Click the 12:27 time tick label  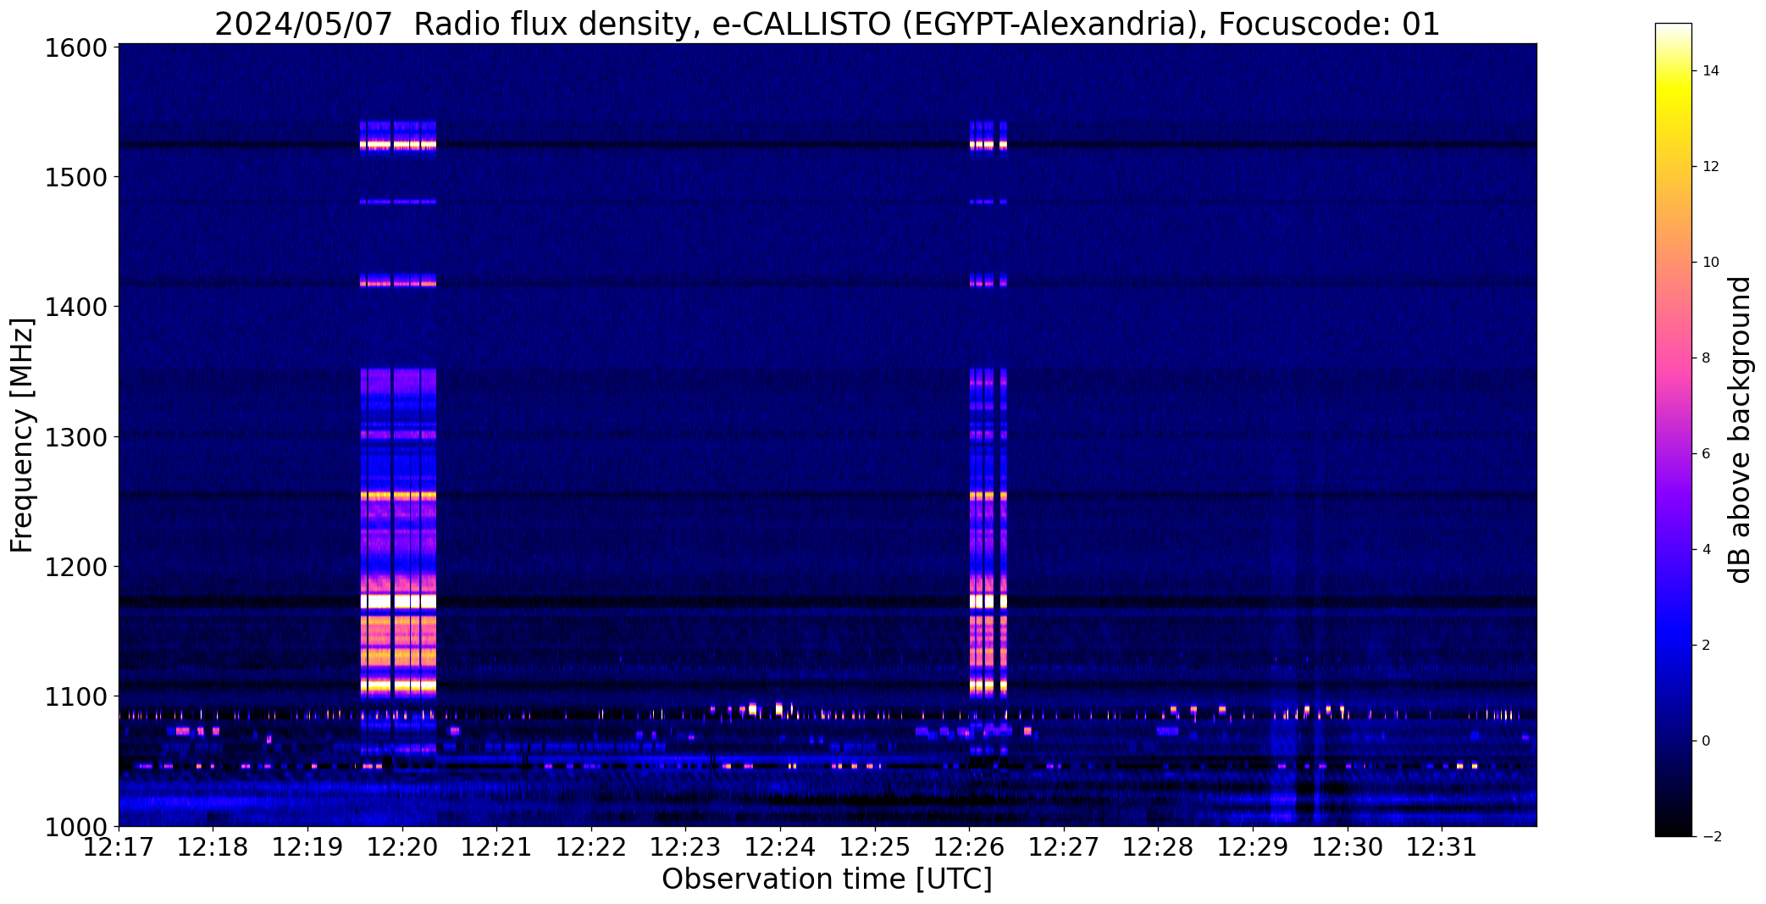(1064, 846)
